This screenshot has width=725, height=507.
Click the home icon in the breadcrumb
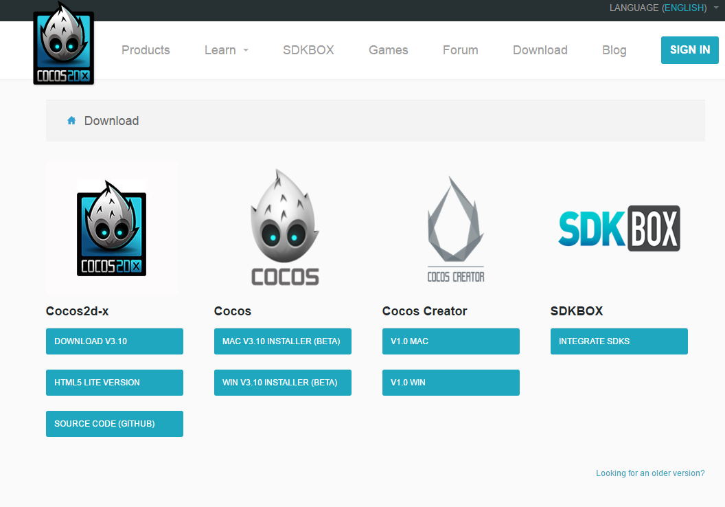[x=71, y=121]
